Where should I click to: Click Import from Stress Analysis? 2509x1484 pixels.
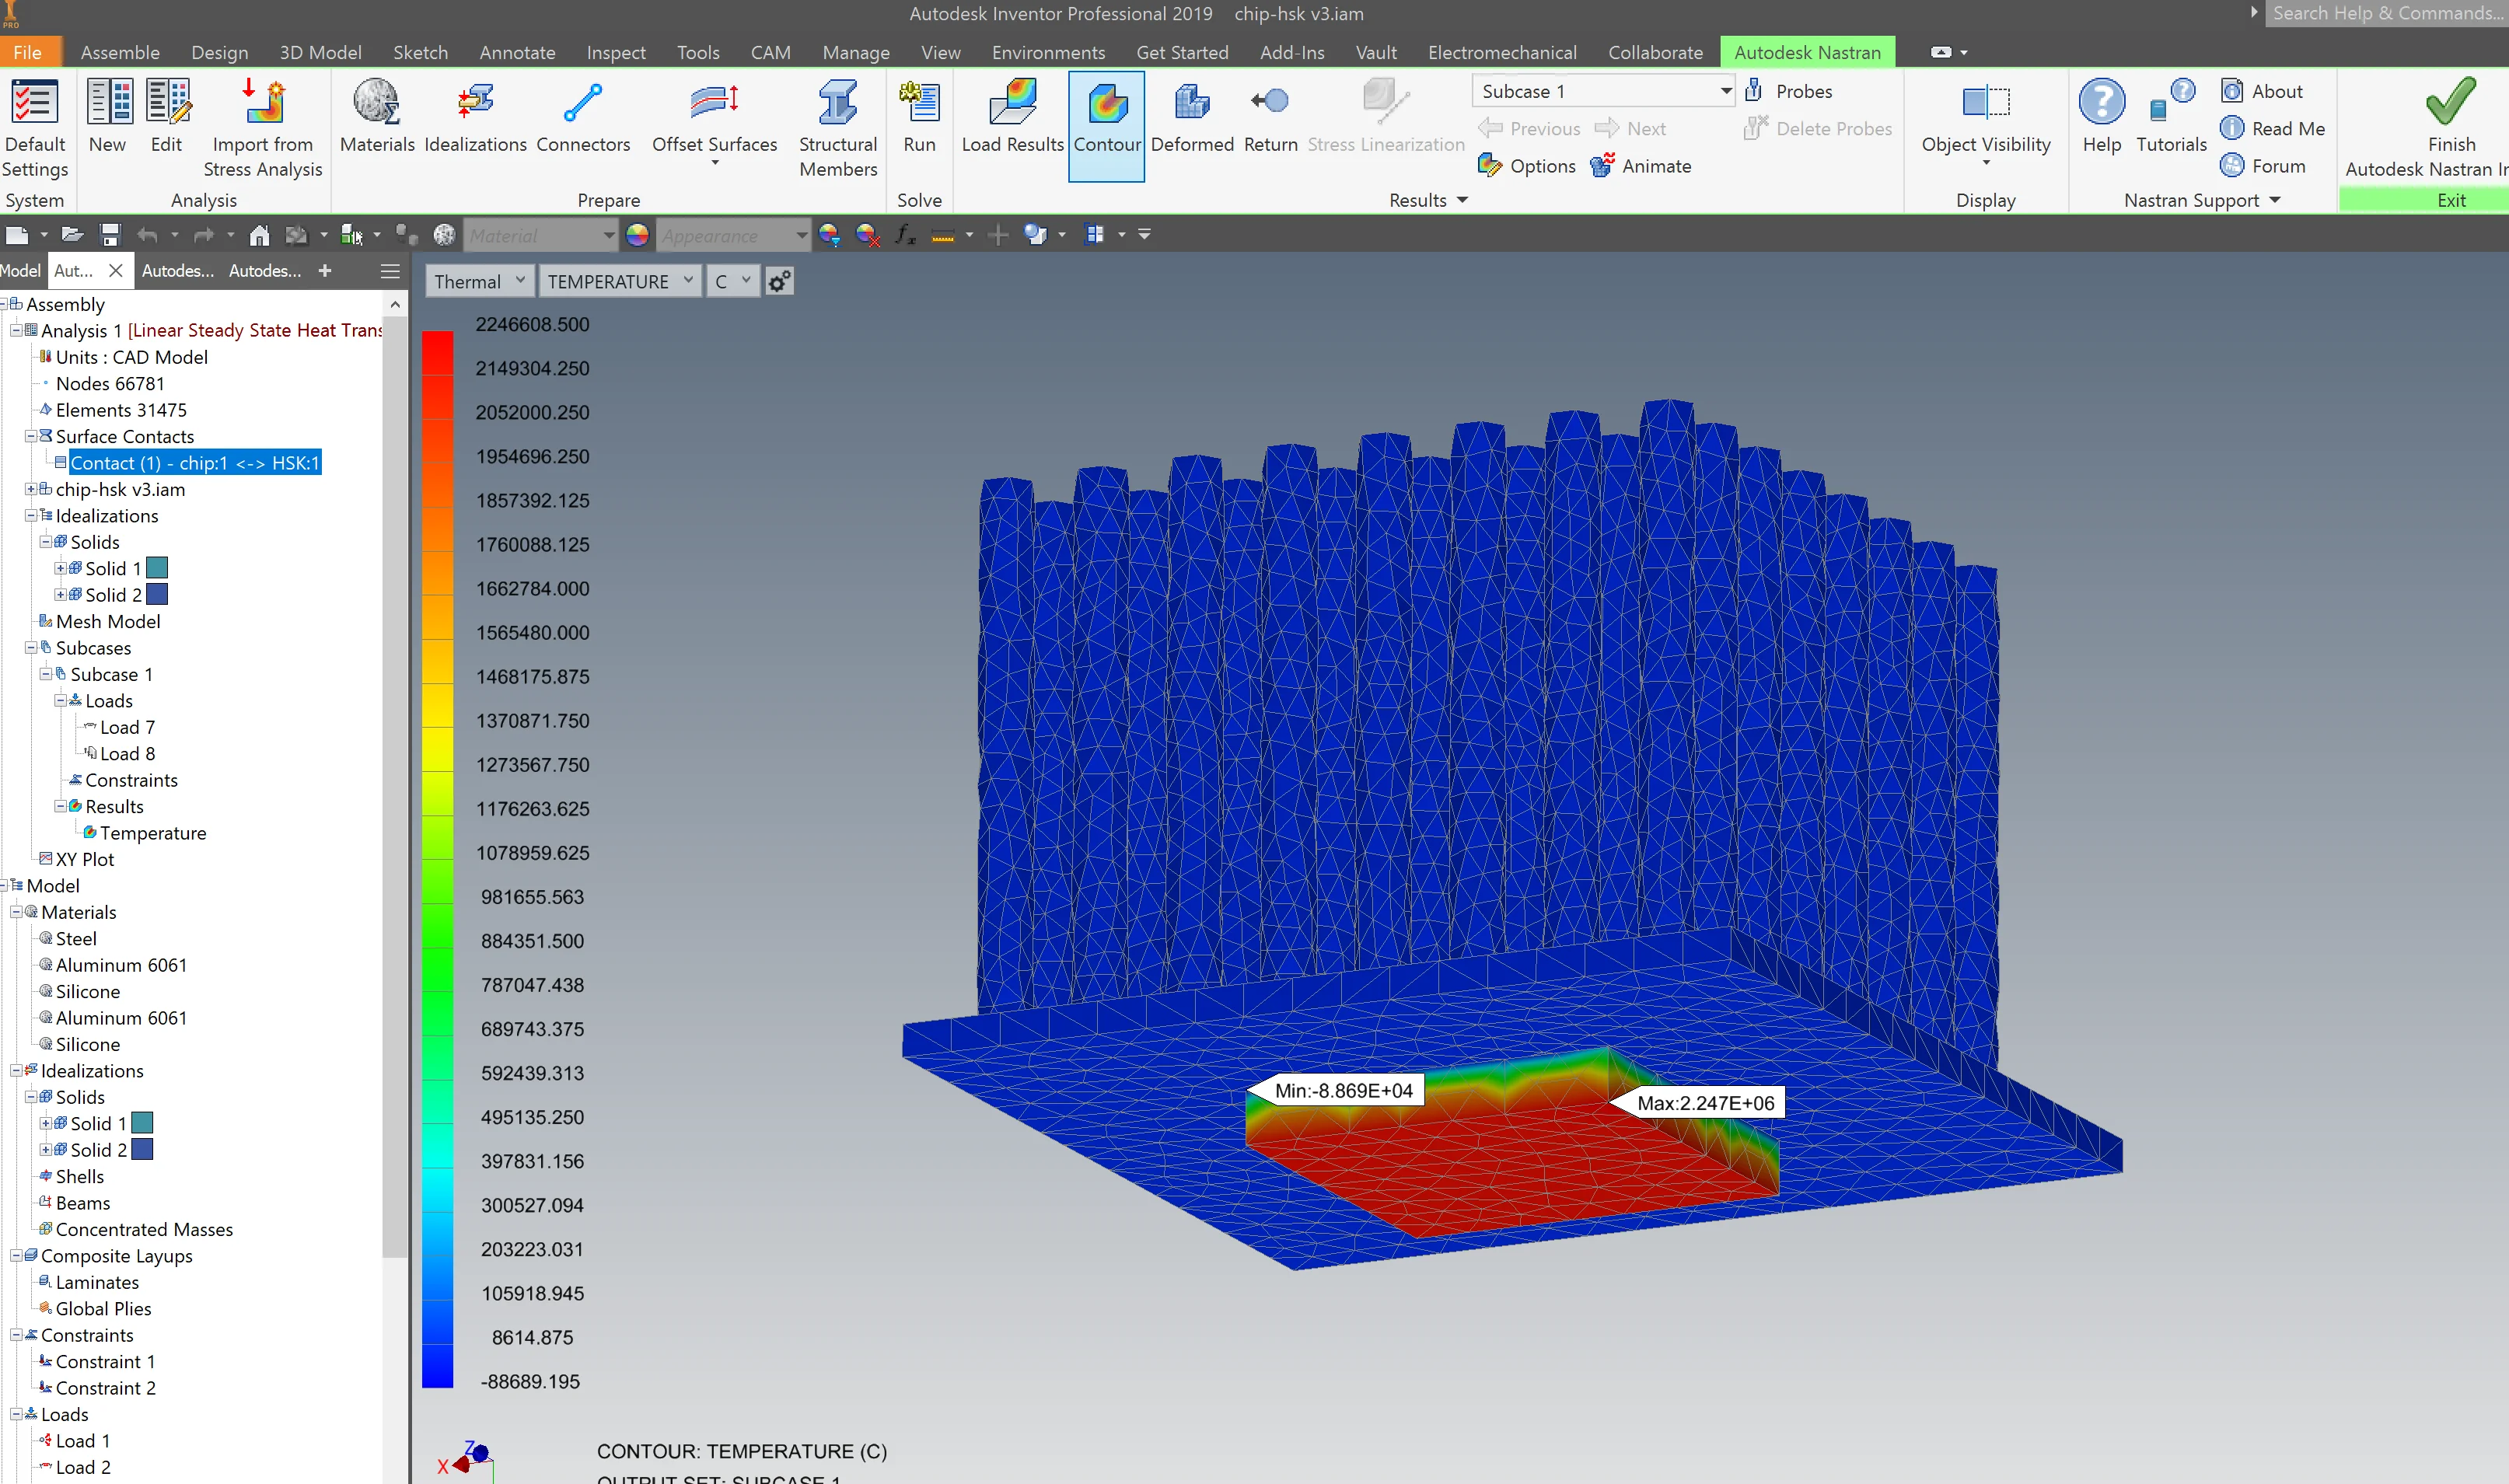pos(263,128)
